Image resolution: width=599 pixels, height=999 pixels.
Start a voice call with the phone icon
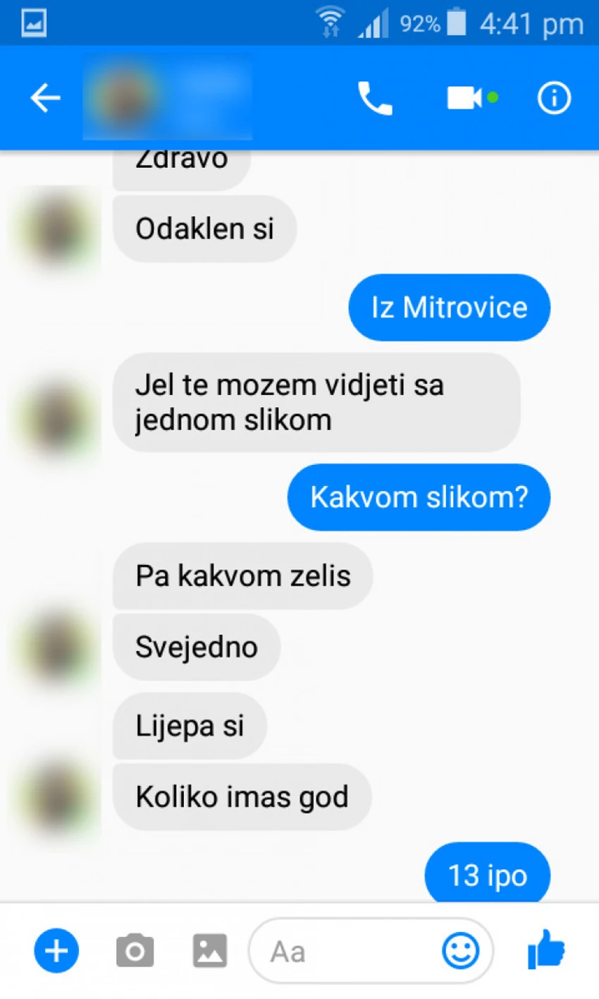pyautogui.click(x=374, y=98)
